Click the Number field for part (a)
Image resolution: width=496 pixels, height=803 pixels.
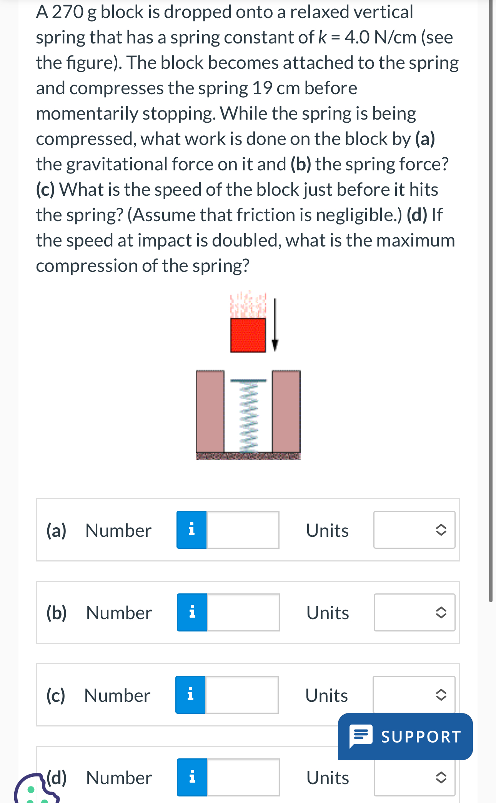click(242, 530)
